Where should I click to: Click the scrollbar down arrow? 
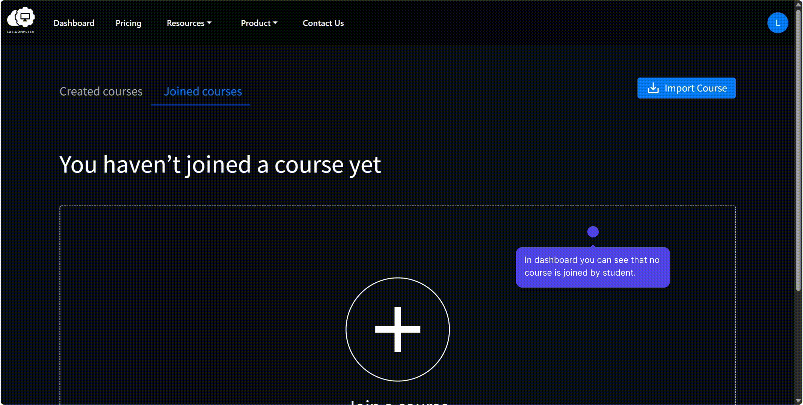tap(798, 401)
